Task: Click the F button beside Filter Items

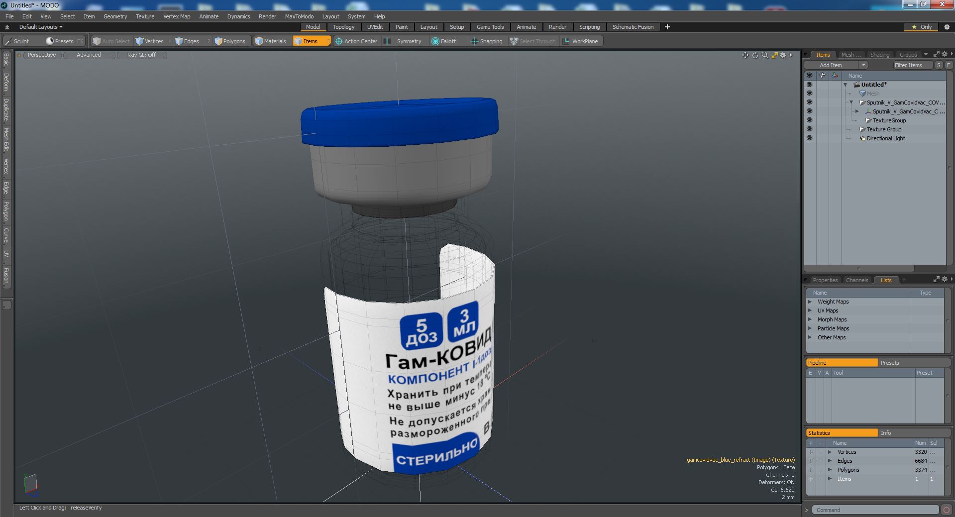Action: (x=949, y=65)
